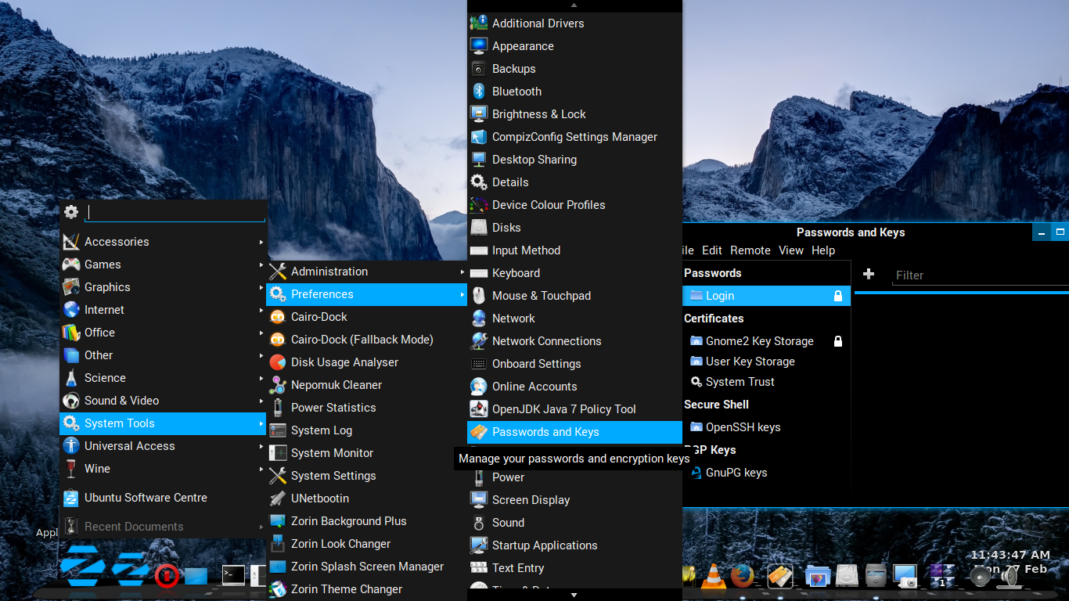The width and height of the screenshot is (1069, 601).
Task: Open Passwords and Keys from Preferences menu
Action: click(545, 432)
